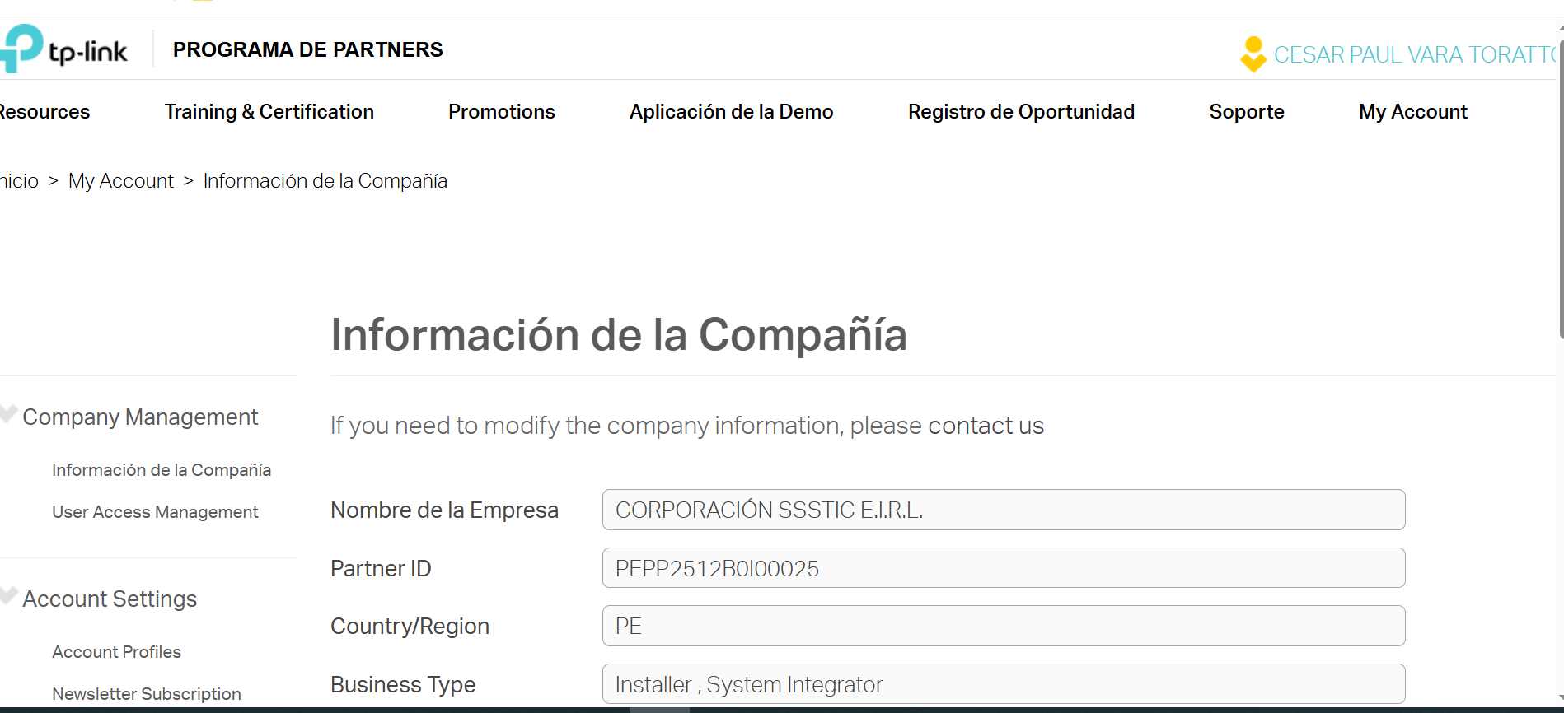Open Account Profiles in sidebar

pyautogui.click(x=116, y=652)
